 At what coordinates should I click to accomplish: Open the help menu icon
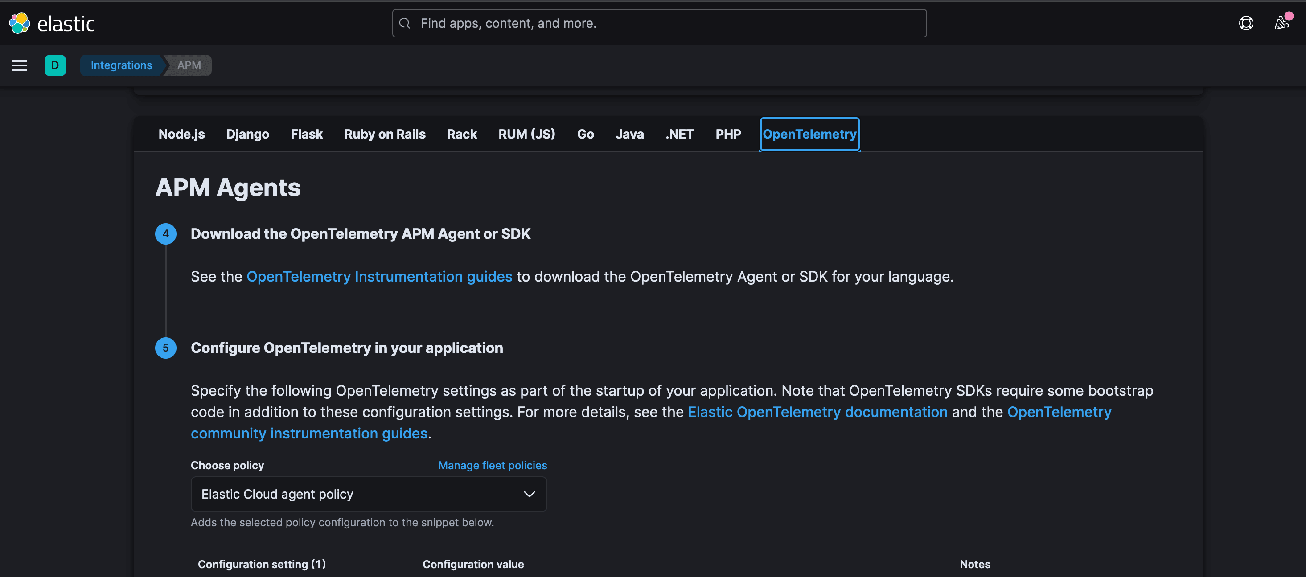click(1246, 23)
